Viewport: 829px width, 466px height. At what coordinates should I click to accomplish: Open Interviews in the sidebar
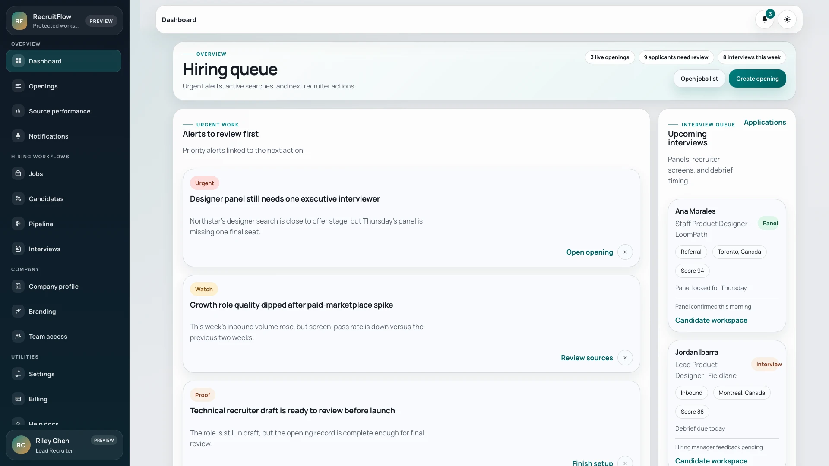(x=63, y=249)
